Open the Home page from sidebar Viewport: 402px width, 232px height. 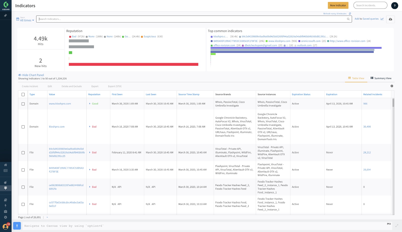click(6, 165)
